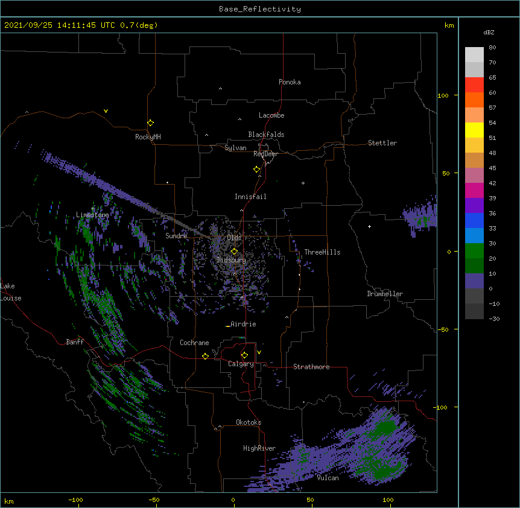Screen dimensions: 520x508
Task: Click the Vulcan label
Action: [328, 478]
